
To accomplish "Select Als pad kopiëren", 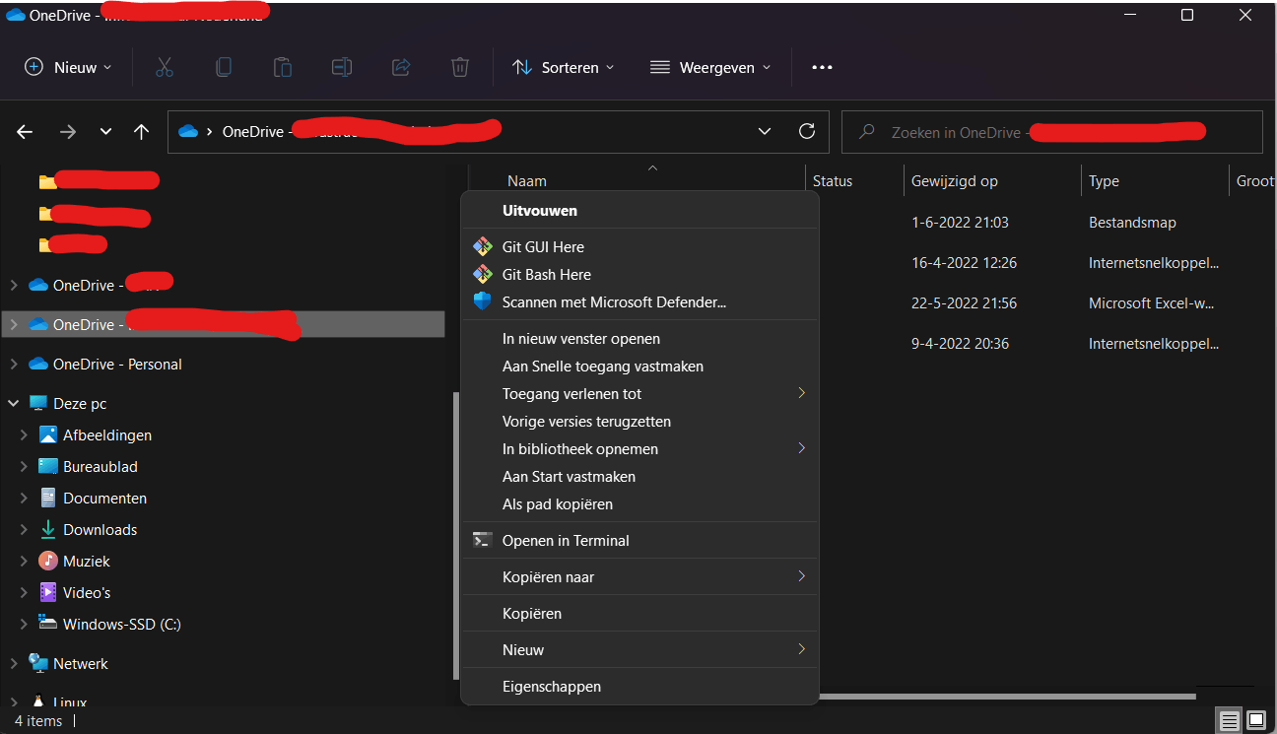I will [x=639, y=503].
